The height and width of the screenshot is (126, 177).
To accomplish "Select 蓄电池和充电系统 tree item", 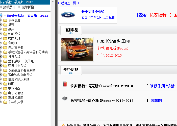I will click(x=20, y=75).
